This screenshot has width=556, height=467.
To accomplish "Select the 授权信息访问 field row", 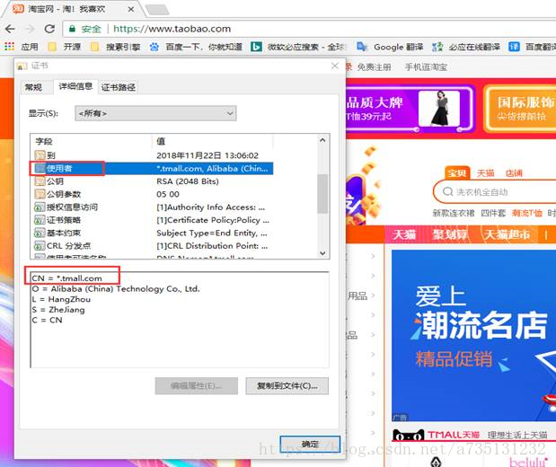I will point(152,207).
